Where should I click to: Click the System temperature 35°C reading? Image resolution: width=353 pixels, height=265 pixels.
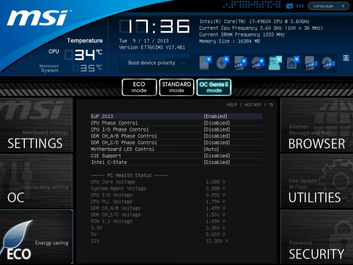coord(88,68)
